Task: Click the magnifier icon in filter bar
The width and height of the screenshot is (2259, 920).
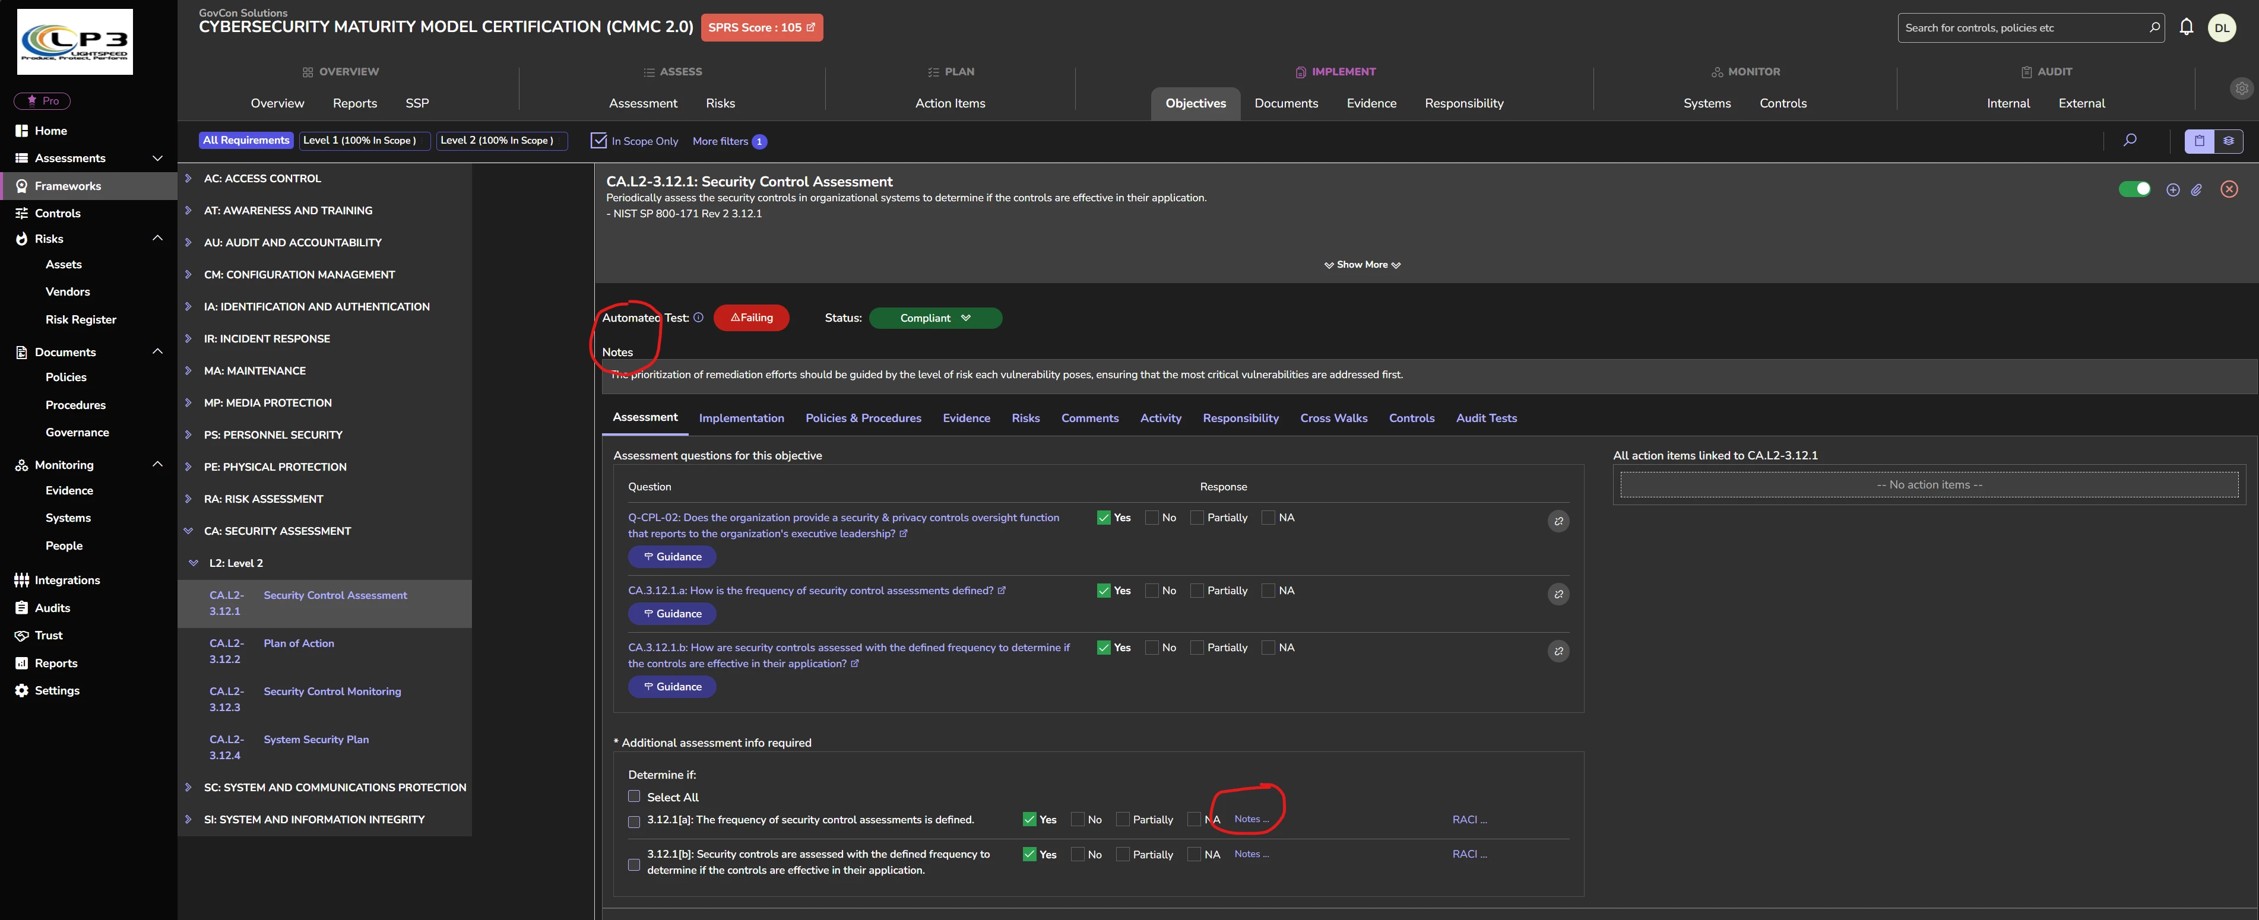Action: (x=2129, y=140)
